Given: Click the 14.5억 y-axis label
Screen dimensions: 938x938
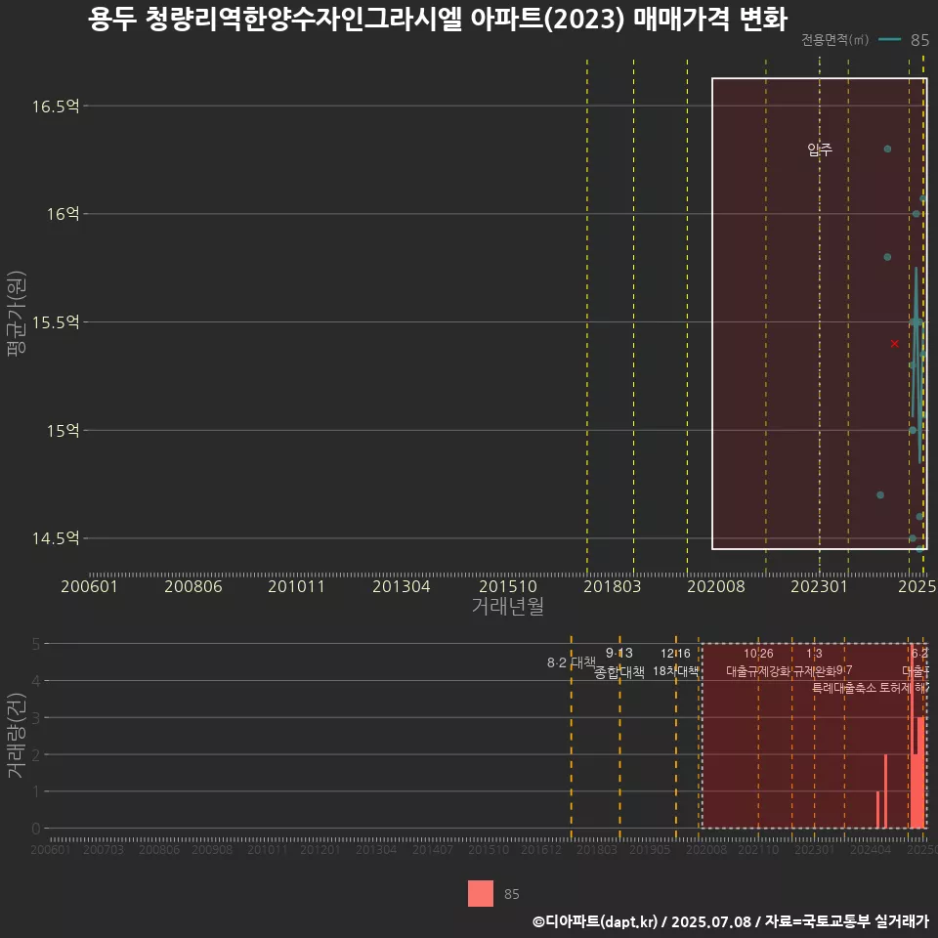Looking at the screenshot, I should coord(56,537).
